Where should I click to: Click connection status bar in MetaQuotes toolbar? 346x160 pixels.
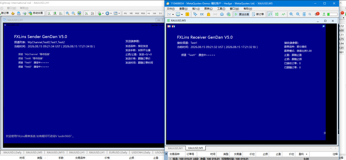pyautogui.click(x=332, y=14)
